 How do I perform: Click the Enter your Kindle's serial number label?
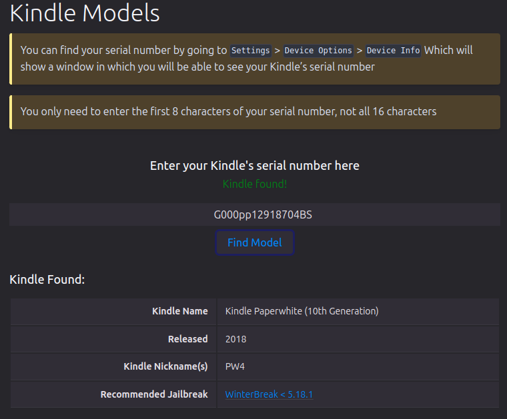pyautogui.click(x=254, y=166)
